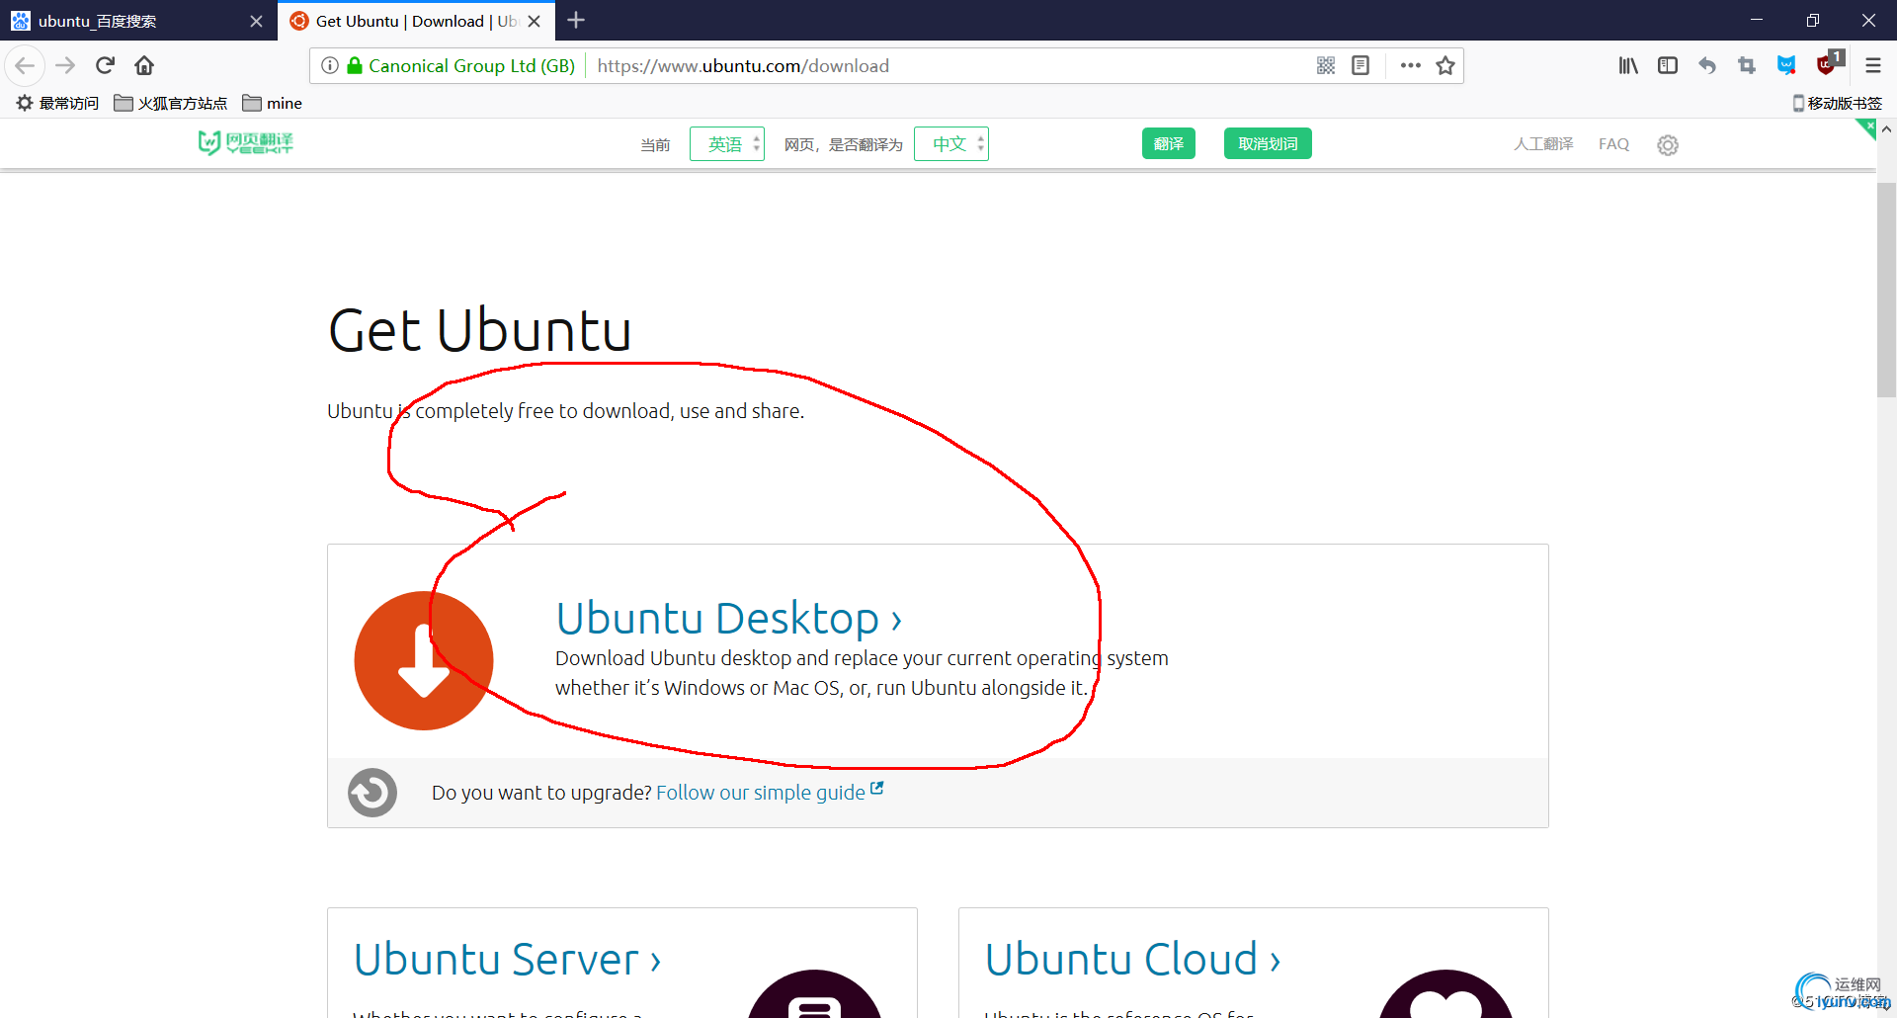Click the scrollbar up arrow
The width and height of the screenshot is (1897, 1018).
(1886, 129)
